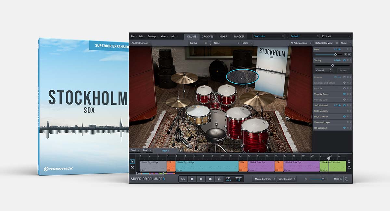The width and height of the screenshot is (390, 211).
Task: Open the Block dropdown menu
Action: point(147,150)
